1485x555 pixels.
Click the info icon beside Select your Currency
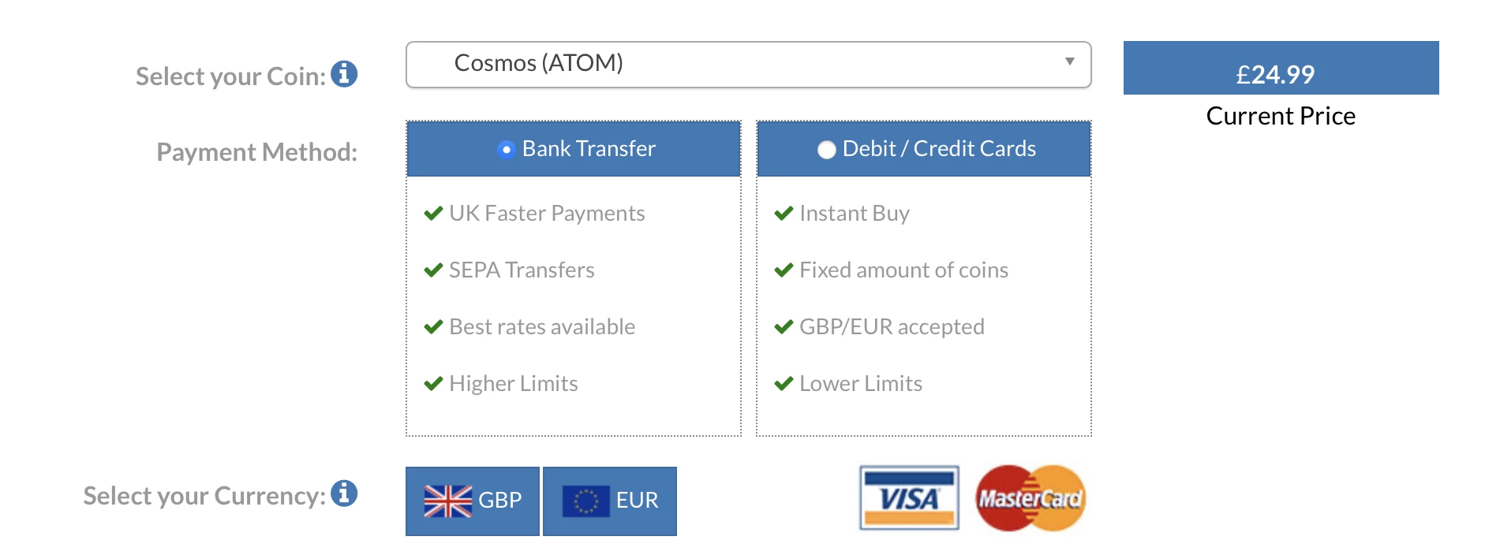pos(344,494)
